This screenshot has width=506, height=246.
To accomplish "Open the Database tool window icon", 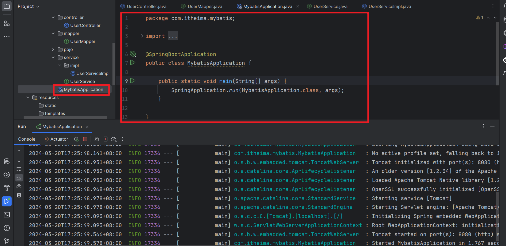I will [7, 161].
